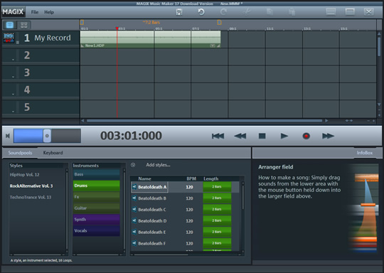Open the New1.HDP clip menu arrow
This screenshot has width=384, height=273.
coord(213,45)
